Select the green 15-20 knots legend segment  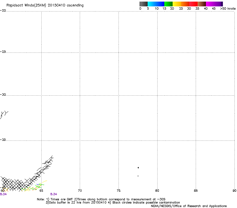coord(168,4)
